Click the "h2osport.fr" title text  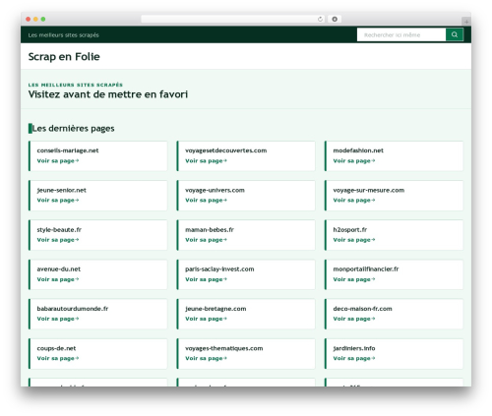350,230
